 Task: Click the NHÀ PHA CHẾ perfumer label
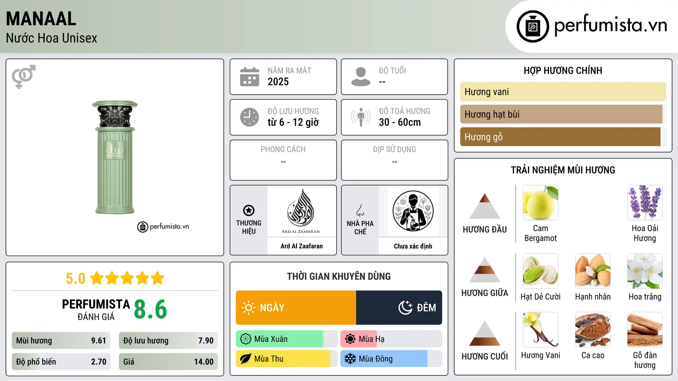coord(360,228)
